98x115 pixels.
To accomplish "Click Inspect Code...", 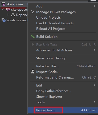I will coord(63,72).
